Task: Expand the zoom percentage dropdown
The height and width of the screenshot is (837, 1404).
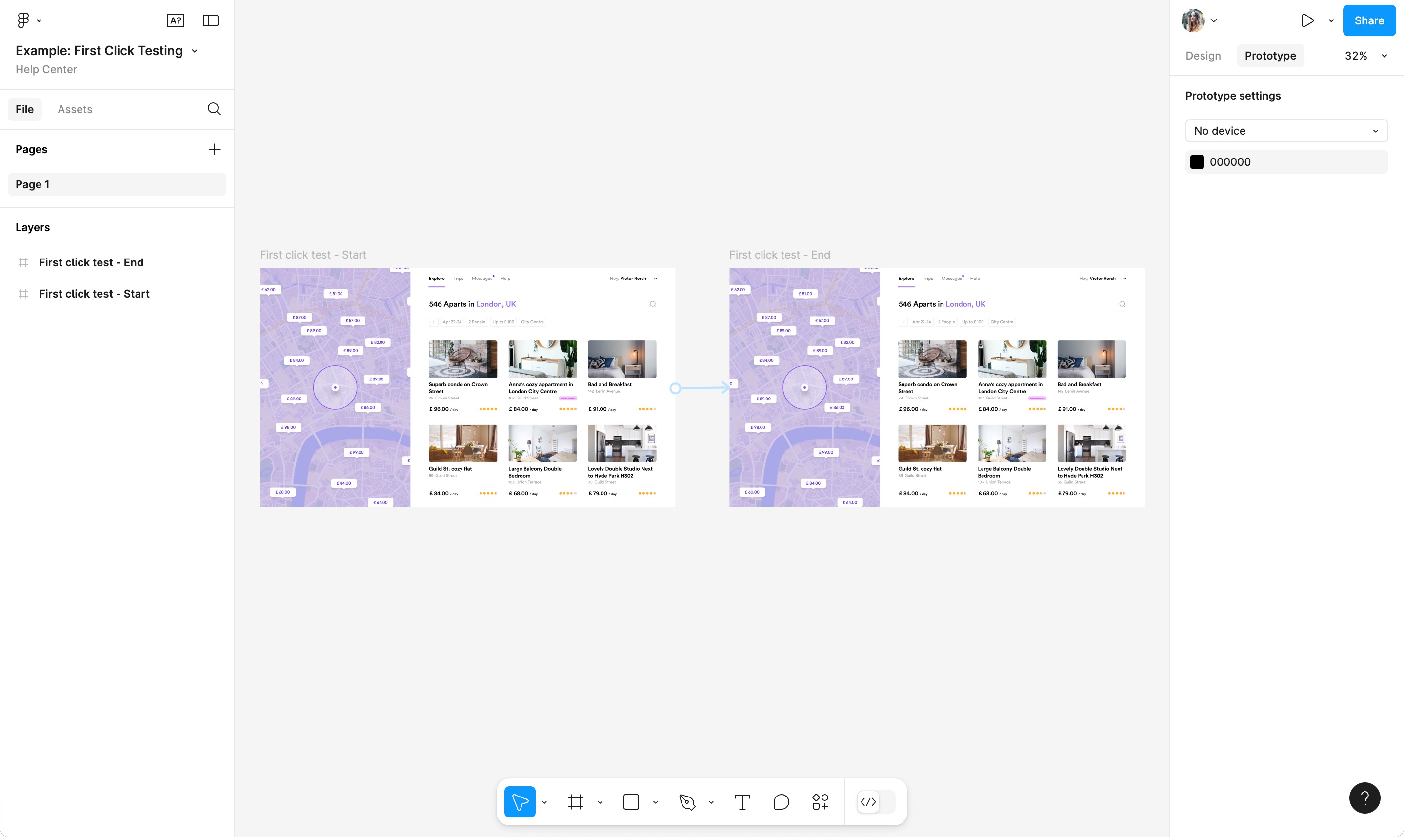Action: [x=1385, y=56]
